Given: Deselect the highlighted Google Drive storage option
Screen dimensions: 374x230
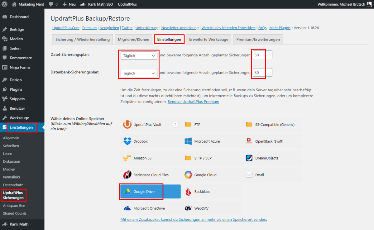Looking at the screenshot, I should point(150,192).
